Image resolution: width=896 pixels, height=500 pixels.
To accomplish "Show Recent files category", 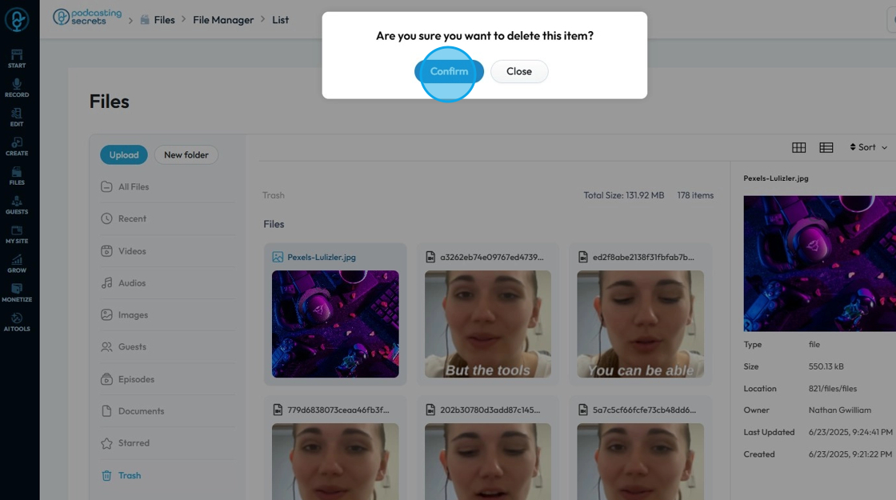I will (132, 219).
